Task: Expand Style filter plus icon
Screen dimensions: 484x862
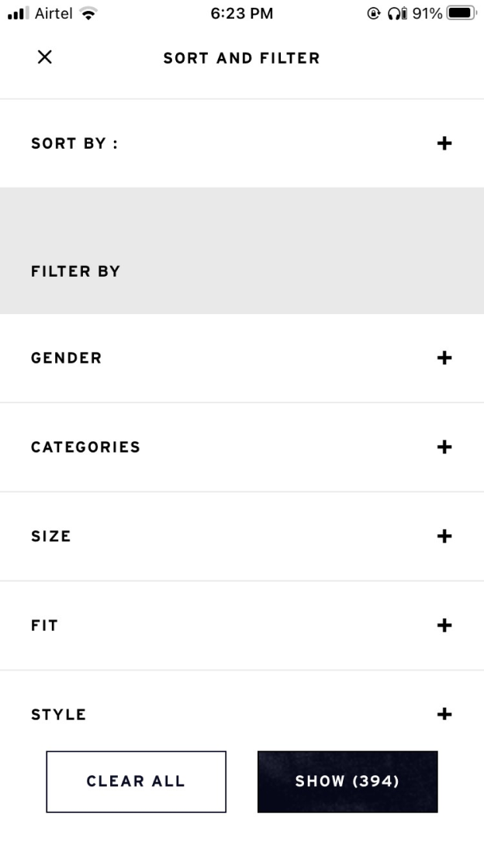Action: pyautogui.click(x=444, y=714)
